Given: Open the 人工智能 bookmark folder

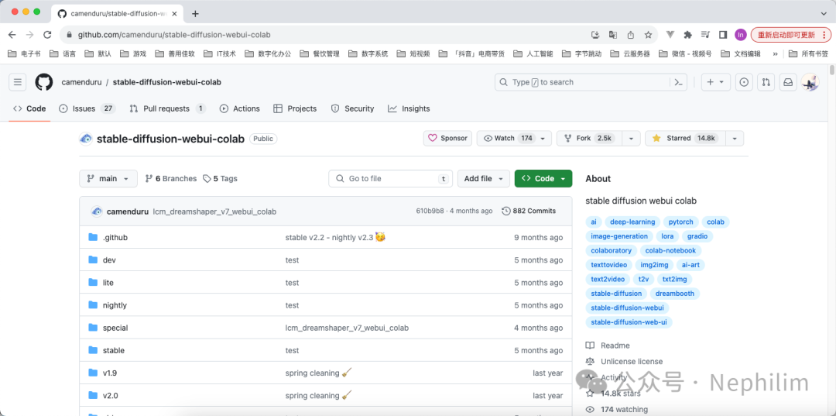Looking at the screenshot, I should point(533,54).
